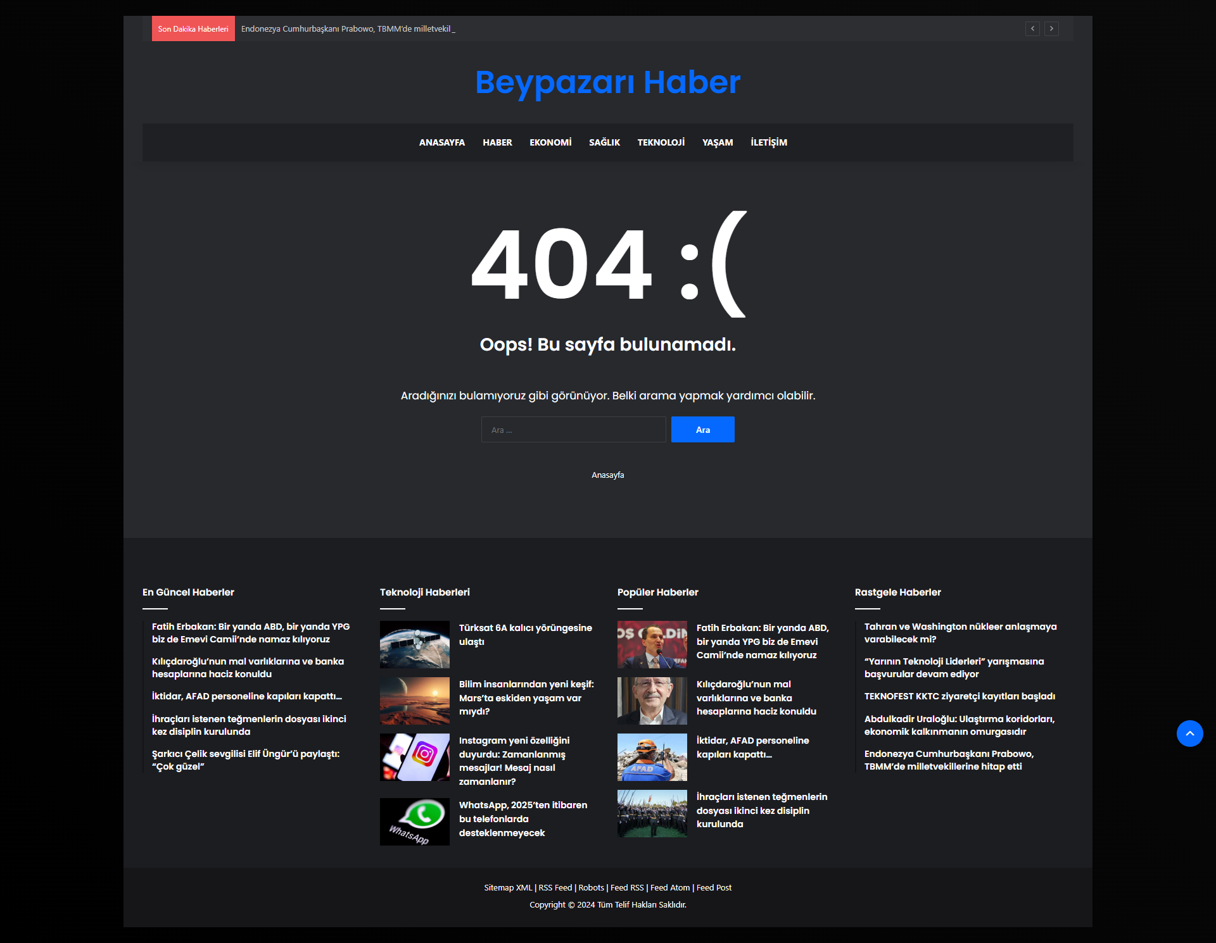Image resolution: width=1216 pixels, height=943 pixels.
Task: Click the Ara search button
Action: [702, 429]
